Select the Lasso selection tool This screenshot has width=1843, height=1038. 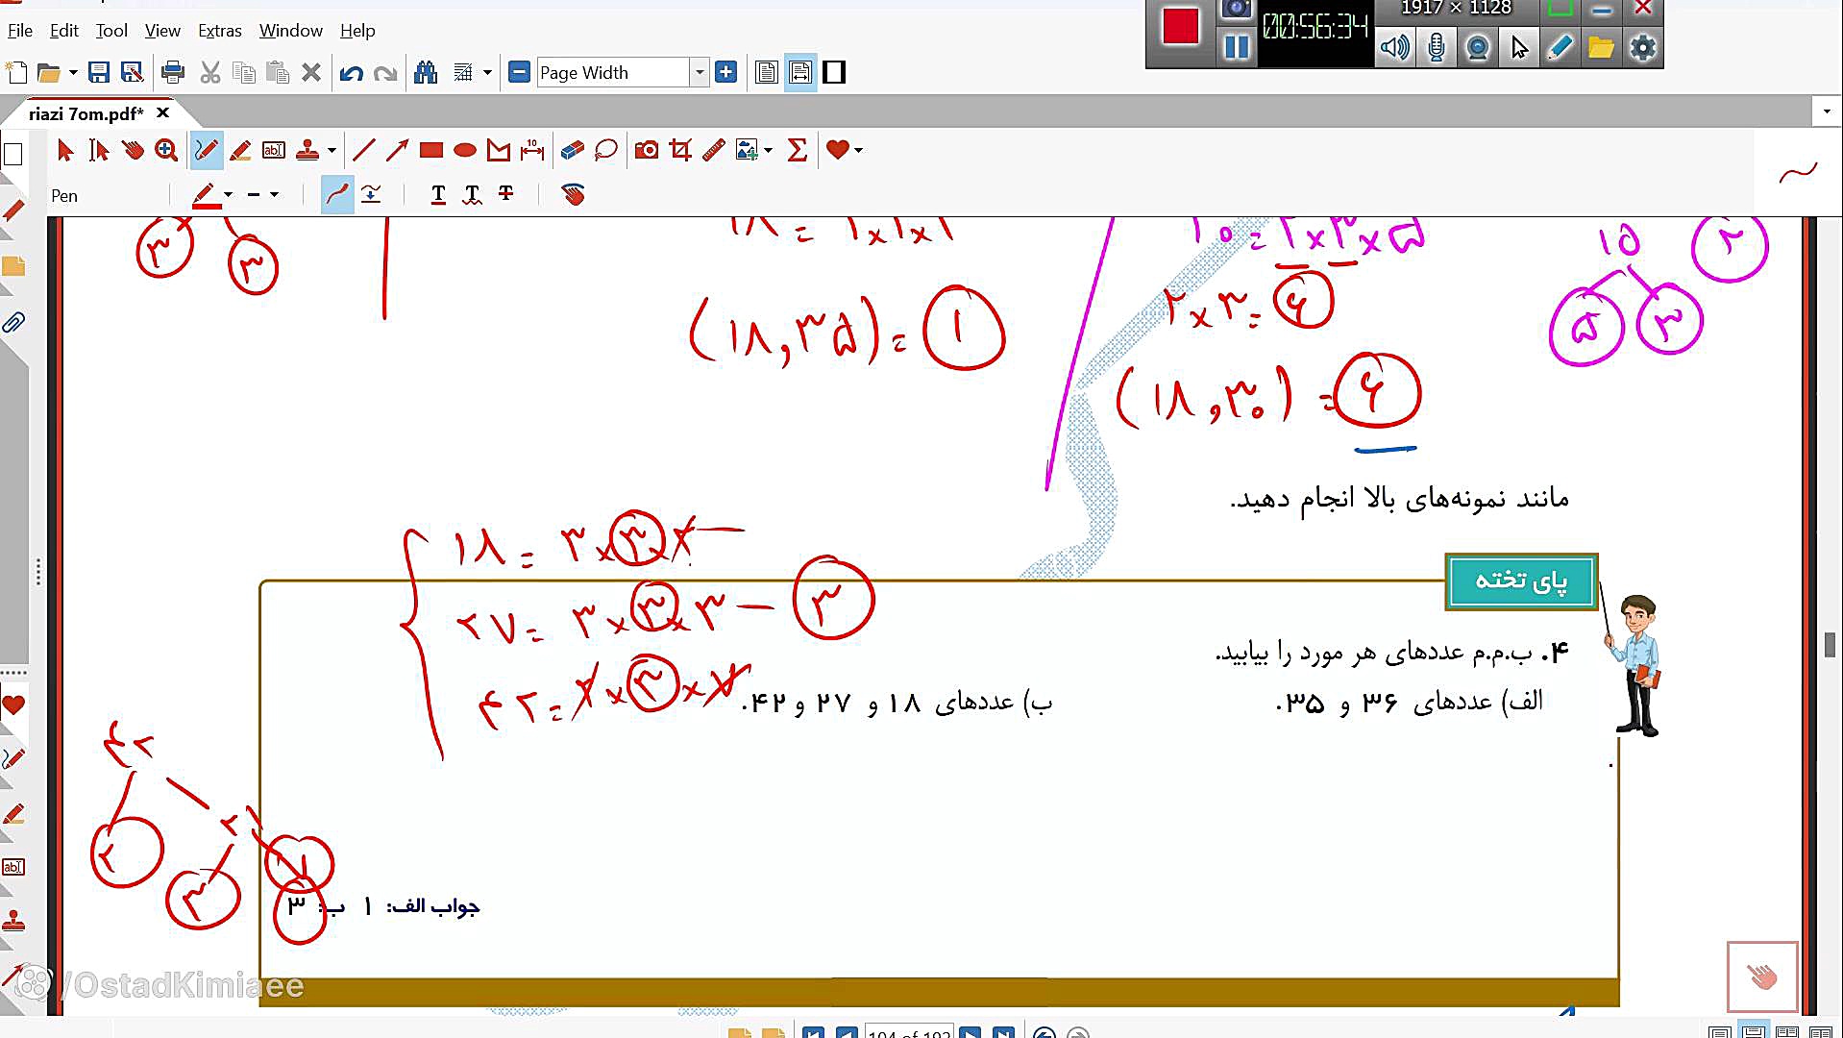606,150
